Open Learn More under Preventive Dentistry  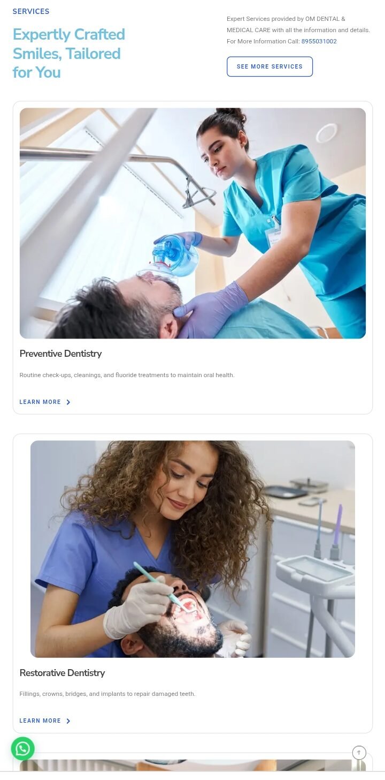click(40, 402)
